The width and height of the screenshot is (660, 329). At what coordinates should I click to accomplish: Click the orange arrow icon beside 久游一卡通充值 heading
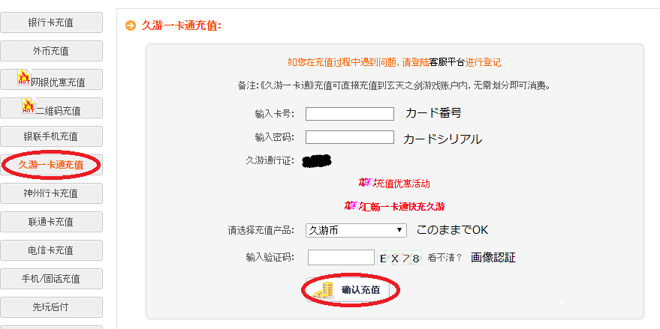tap(131, 25)
